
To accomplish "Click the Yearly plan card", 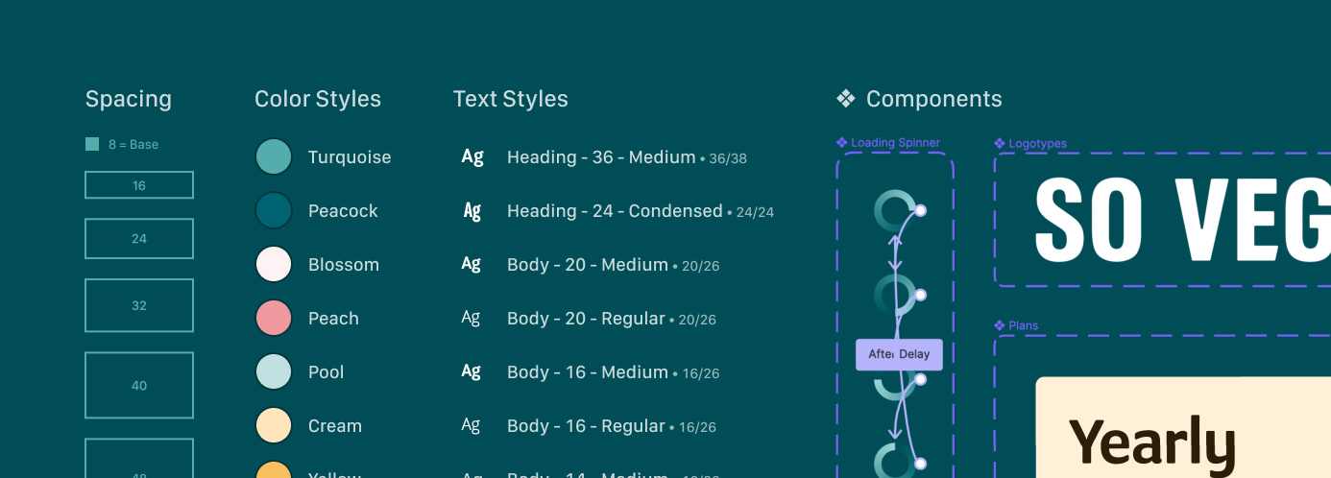I will click(1183, 427).
